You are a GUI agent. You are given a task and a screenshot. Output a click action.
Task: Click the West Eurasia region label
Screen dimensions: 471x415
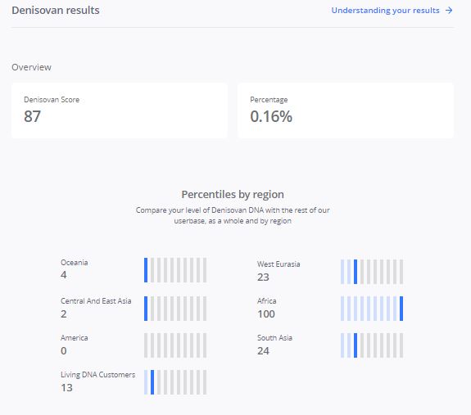[279, 264]
